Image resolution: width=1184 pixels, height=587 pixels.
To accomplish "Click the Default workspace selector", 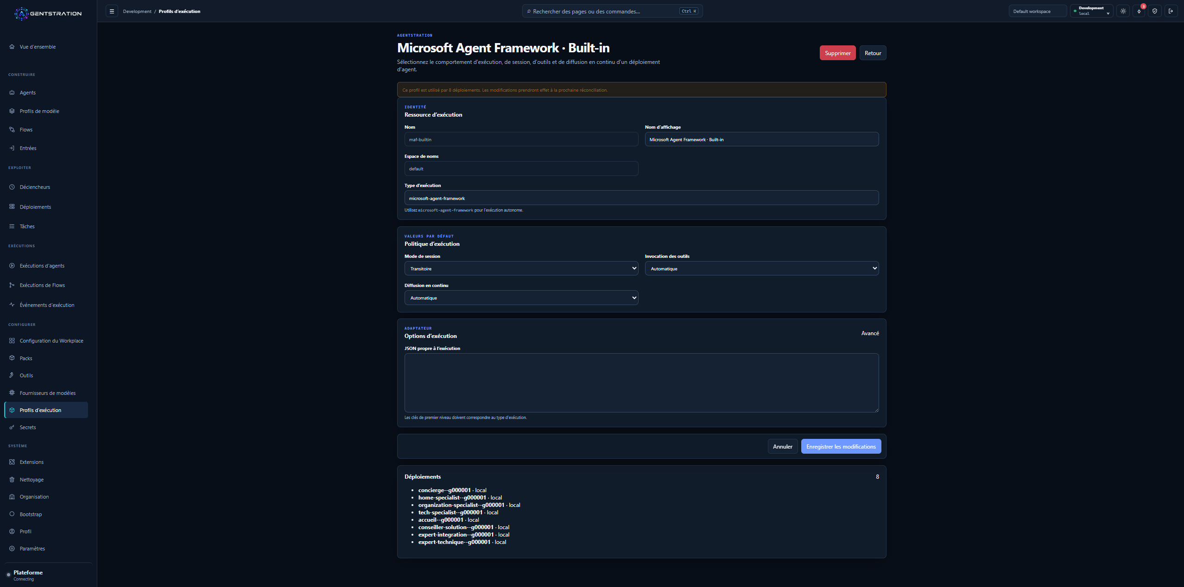I will pyautogui.click(x=1038, y=11).
